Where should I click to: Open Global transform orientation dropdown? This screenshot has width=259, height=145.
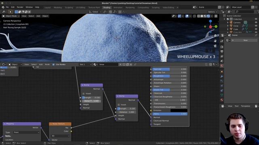95,12
